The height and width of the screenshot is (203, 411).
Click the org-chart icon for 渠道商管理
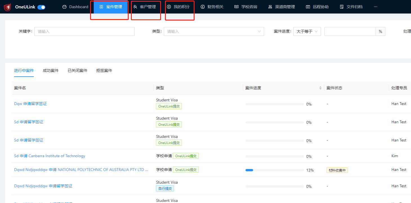coord(270,7)
